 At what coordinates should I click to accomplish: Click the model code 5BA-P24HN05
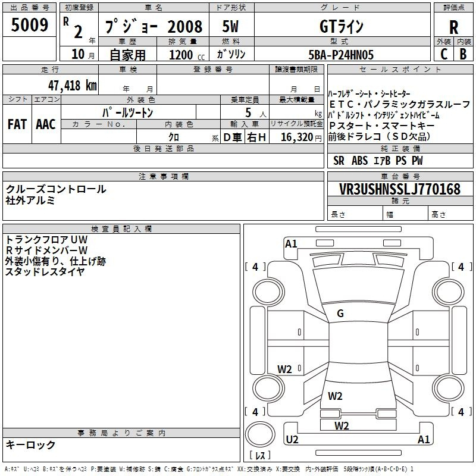[341, 55]
